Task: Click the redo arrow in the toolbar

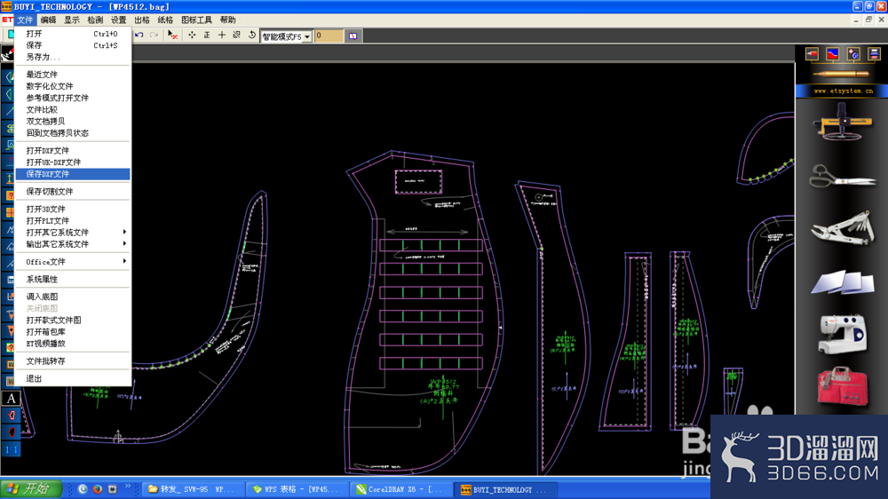Action: 154,36
